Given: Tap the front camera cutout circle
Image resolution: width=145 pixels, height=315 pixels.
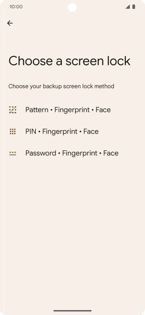Looking at the screenshot, I should pos(72,7).
